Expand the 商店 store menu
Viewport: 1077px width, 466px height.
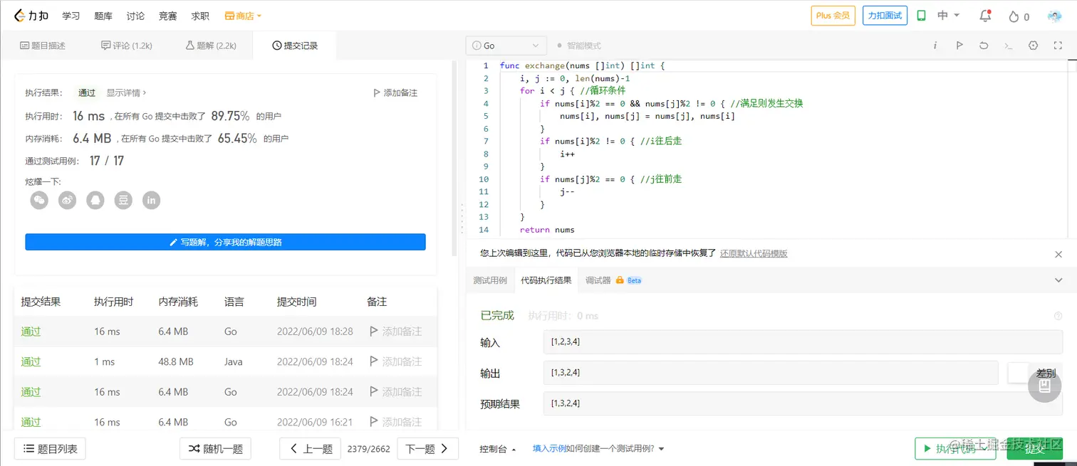click(x=243, y=16)
